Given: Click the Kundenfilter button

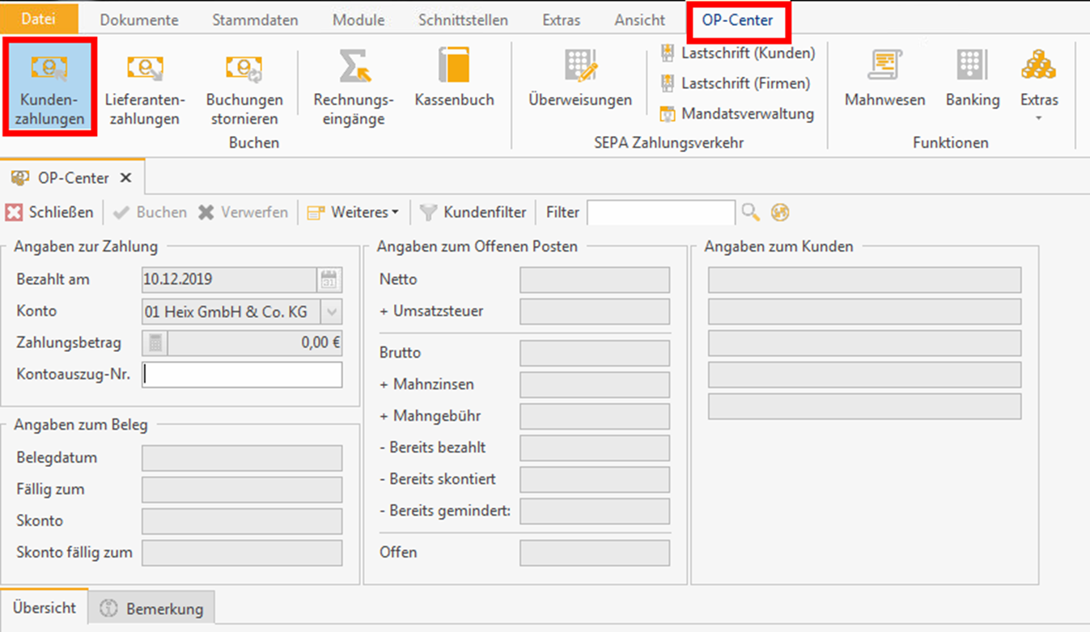Looking at the screenshot, I should [x=473, y=213].
